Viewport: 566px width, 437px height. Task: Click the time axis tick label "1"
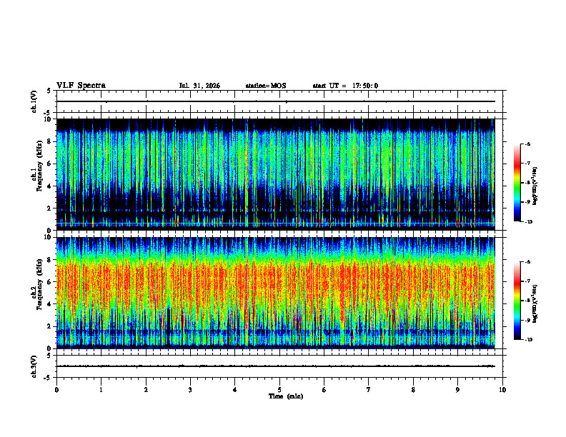(101, 390)
